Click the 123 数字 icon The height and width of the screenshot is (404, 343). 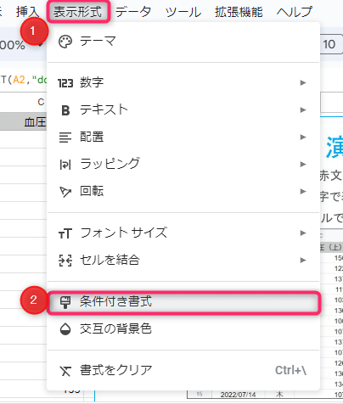(65, 83)
